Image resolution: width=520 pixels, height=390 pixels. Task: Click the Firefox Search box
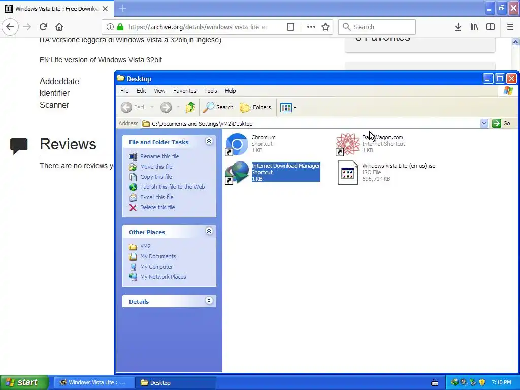pyautogui.click(x=377, y=27)
